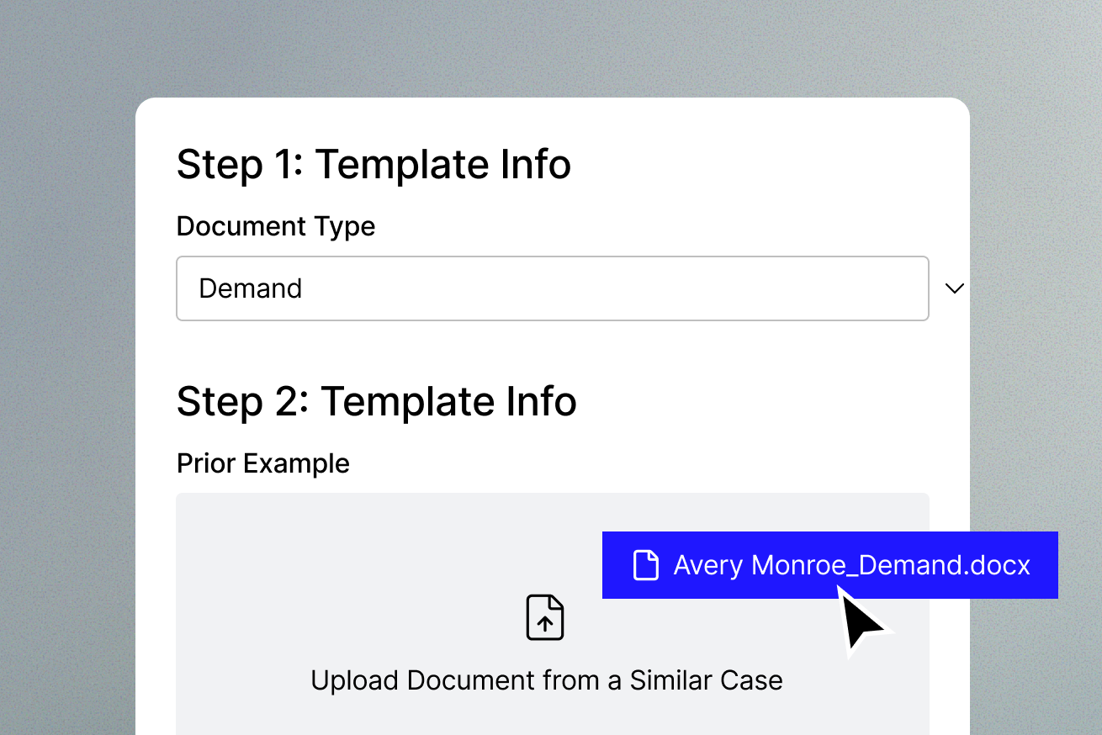Click the word 'Upload' in drop zone caption

point(355,679)
